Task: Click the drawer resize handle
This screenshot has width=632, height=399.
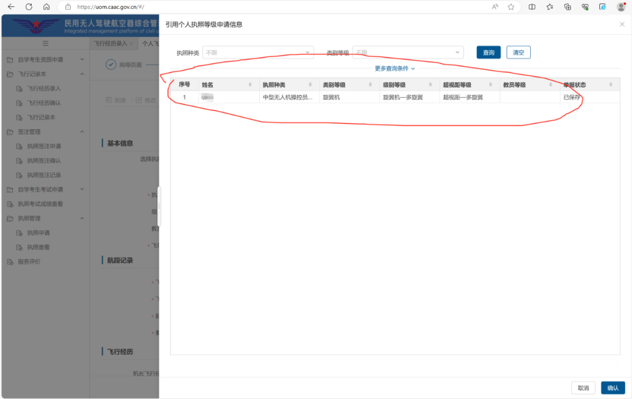Action: click(159, 206)
